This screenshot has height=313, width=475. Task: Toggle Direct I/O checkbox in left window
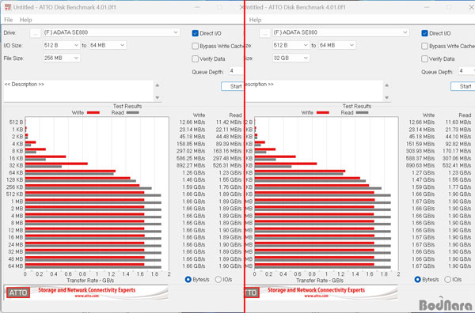click(x=195, y=33)
